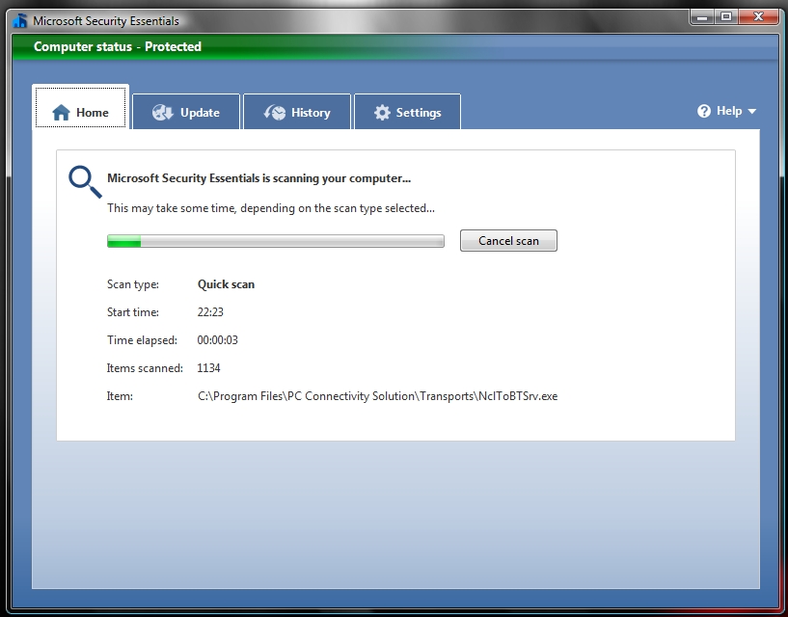The image size is (788, 617).
Task: Click the Home tab house icon
Action: tap(61, 112)
